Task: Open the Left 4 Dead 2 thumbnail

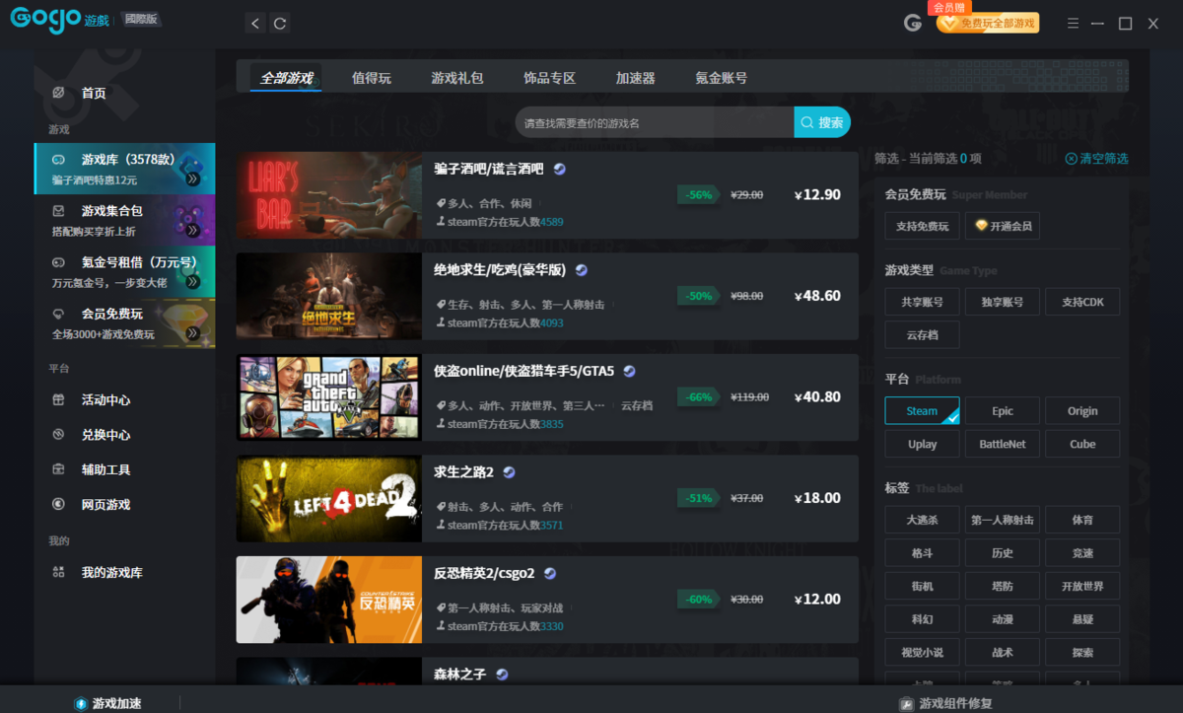Action: pos(329,499)
